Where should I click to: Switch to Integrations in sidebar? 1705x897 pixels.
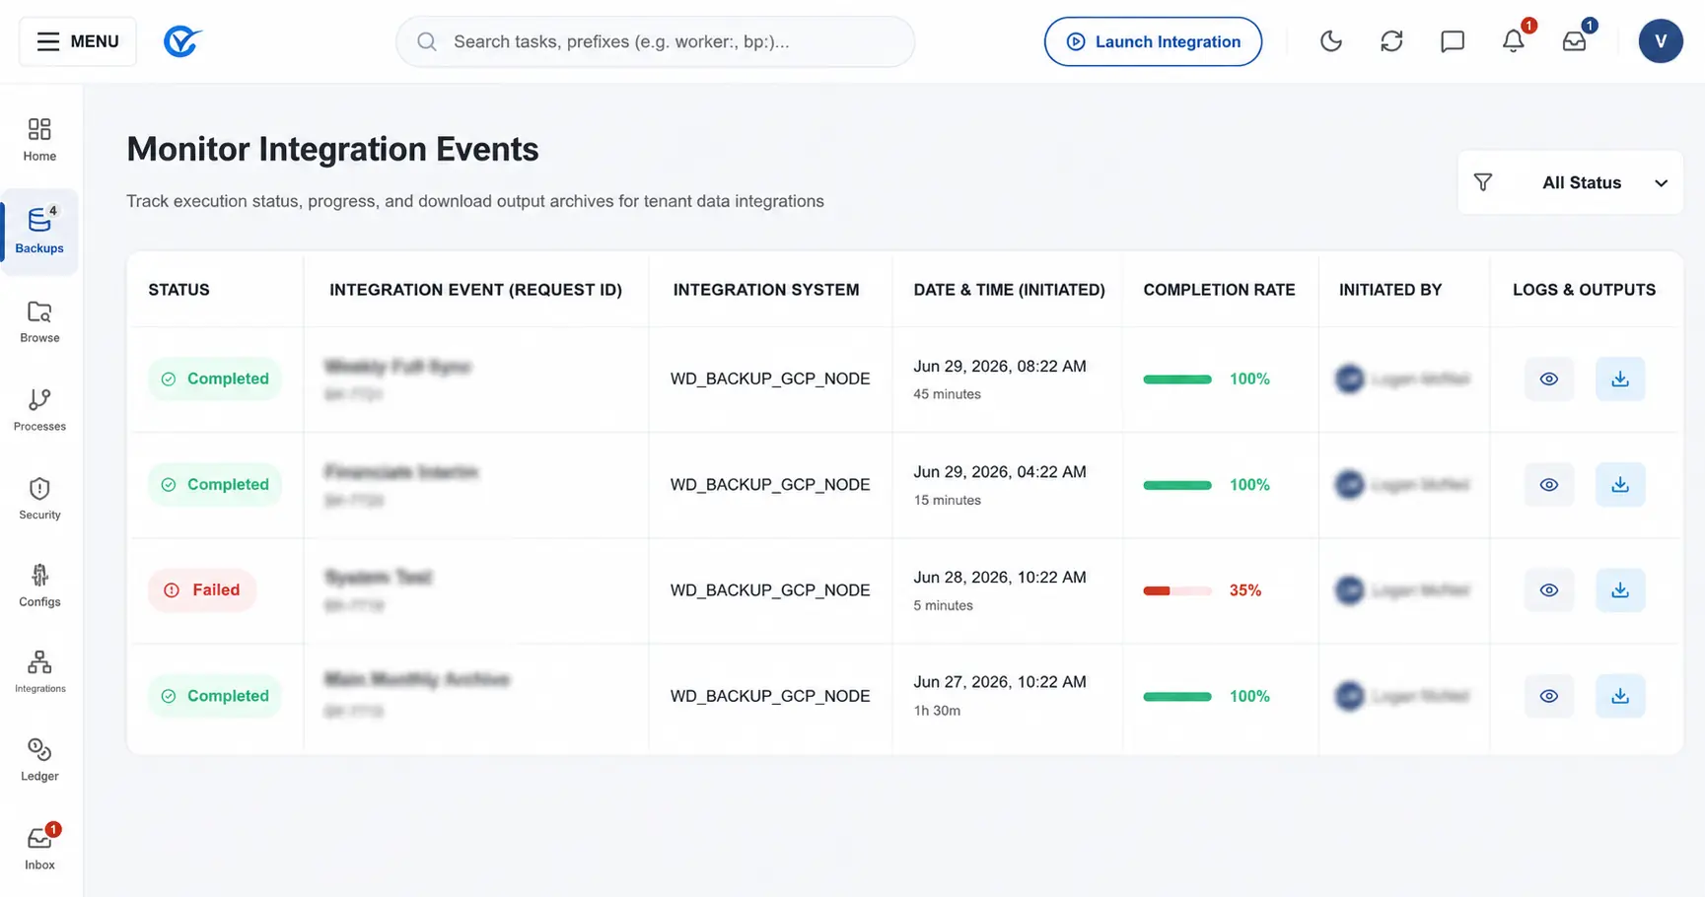pos(39,672)
